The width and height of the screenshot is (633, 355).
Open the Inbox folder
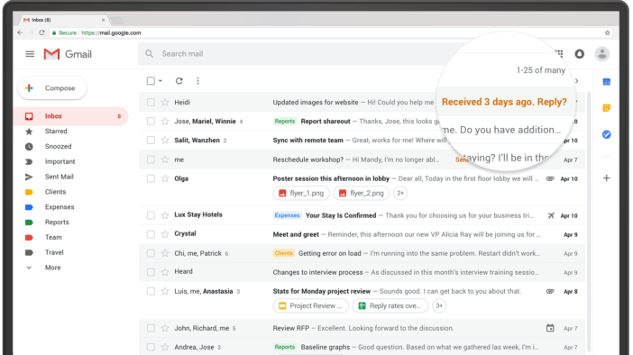pyautogui.click(x=71, y=116)
